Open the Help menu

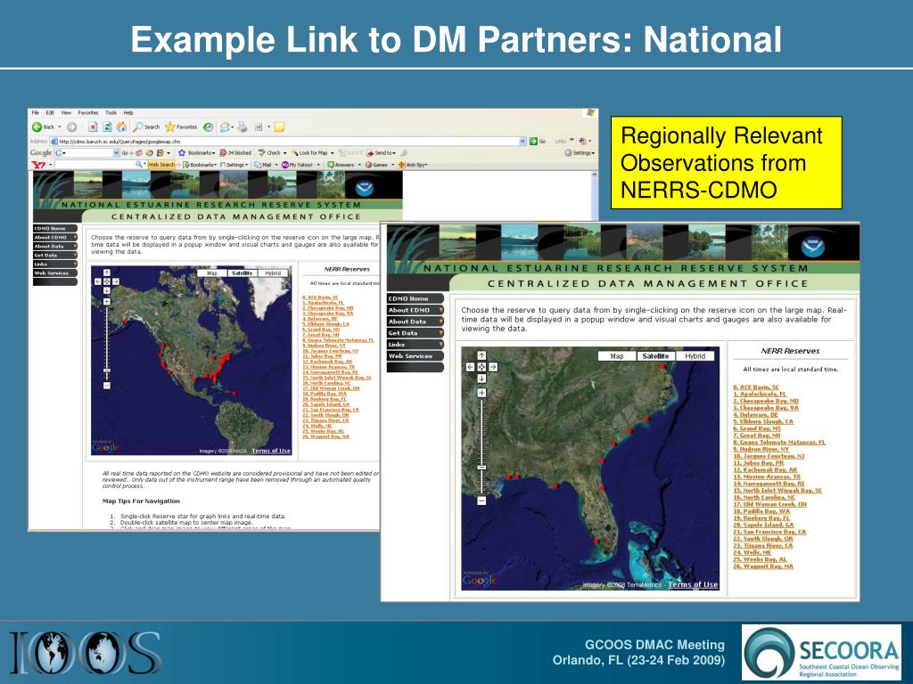(128, 113)
